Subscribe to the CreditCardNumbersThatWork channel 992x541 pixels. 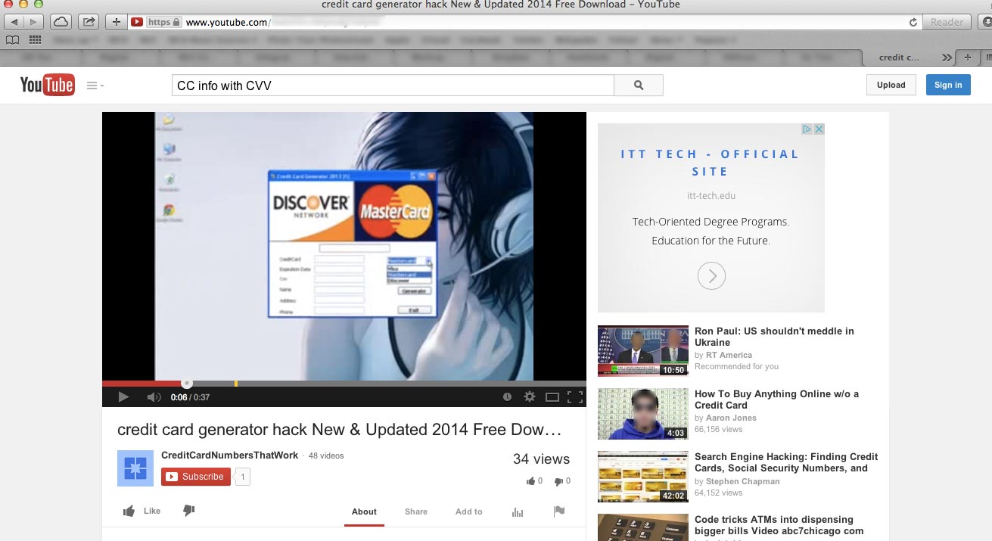[x=196, y=477]
